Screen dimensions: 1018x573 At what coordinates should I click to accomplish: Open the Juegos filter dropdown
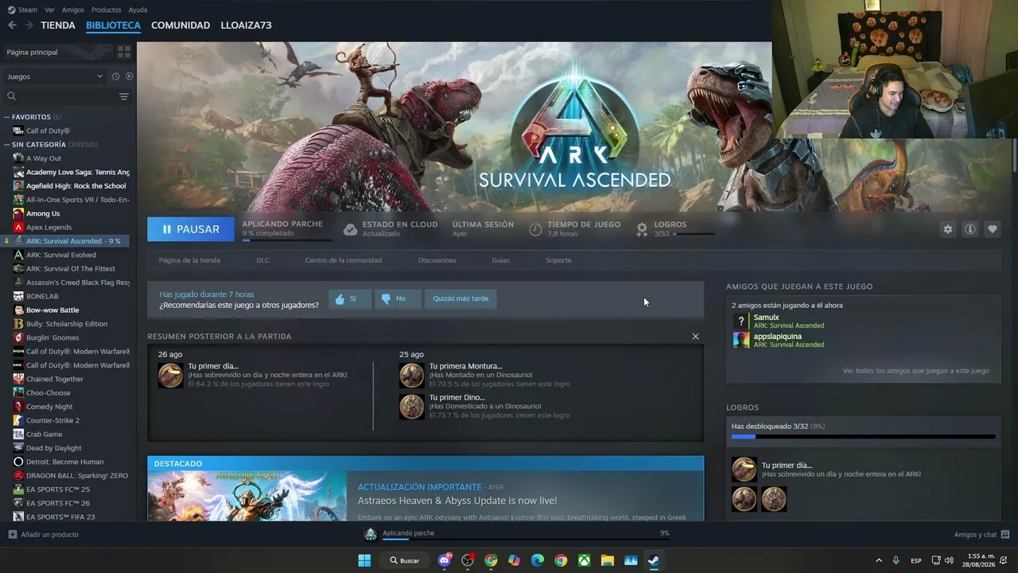[55, 76]
